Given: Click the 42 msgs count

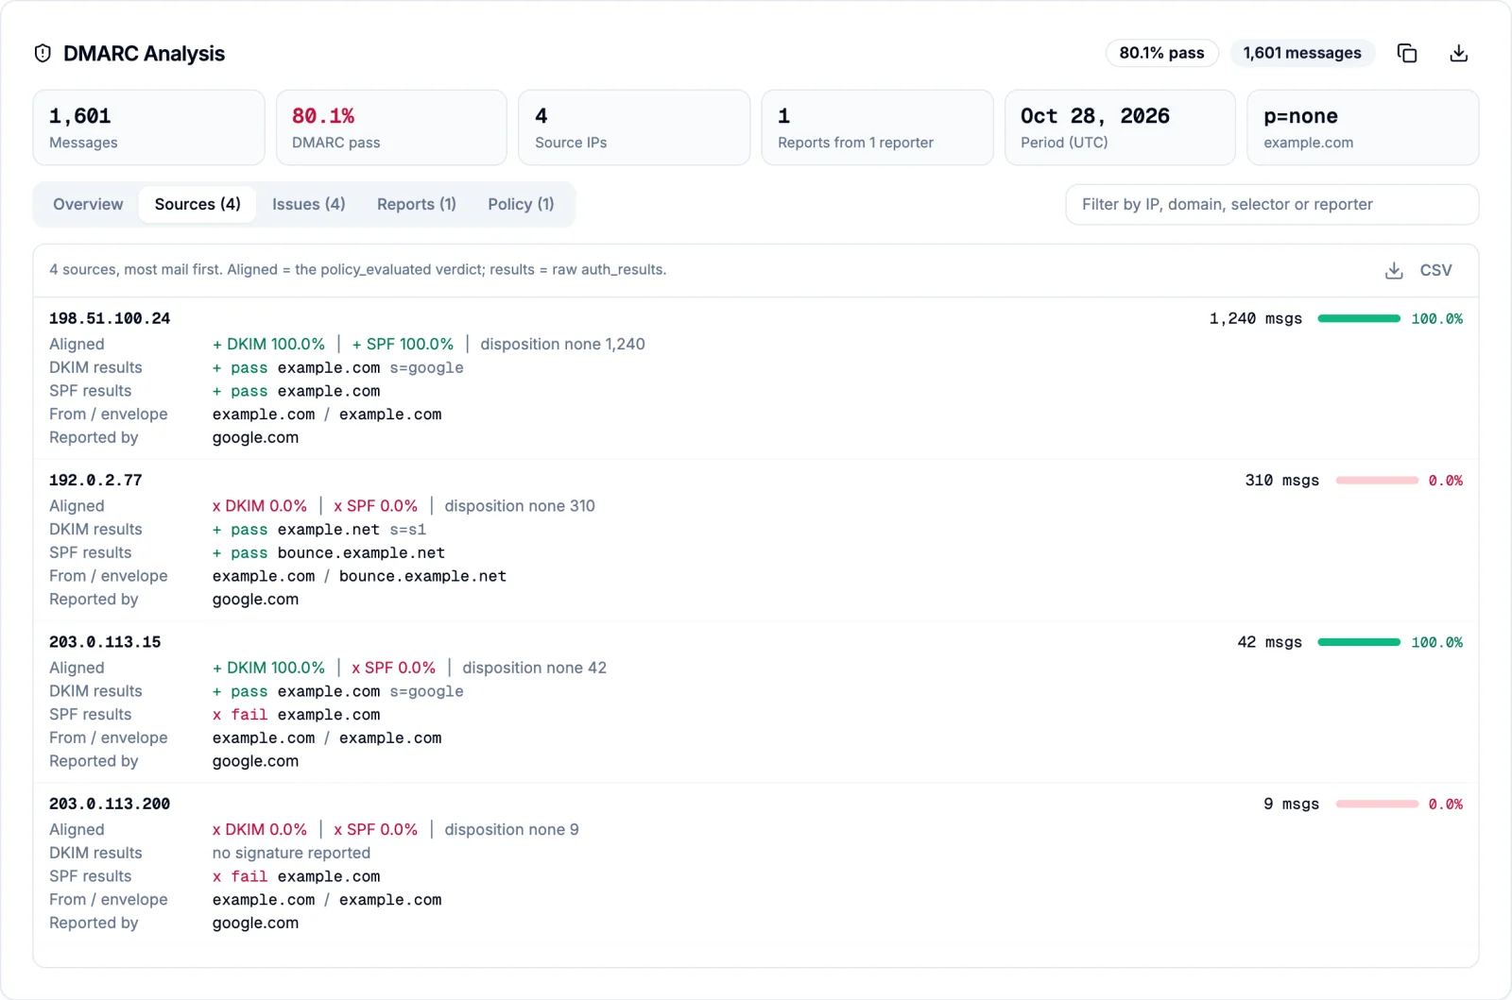Looking at the screenshot, I should click(x=1270, y=642).
